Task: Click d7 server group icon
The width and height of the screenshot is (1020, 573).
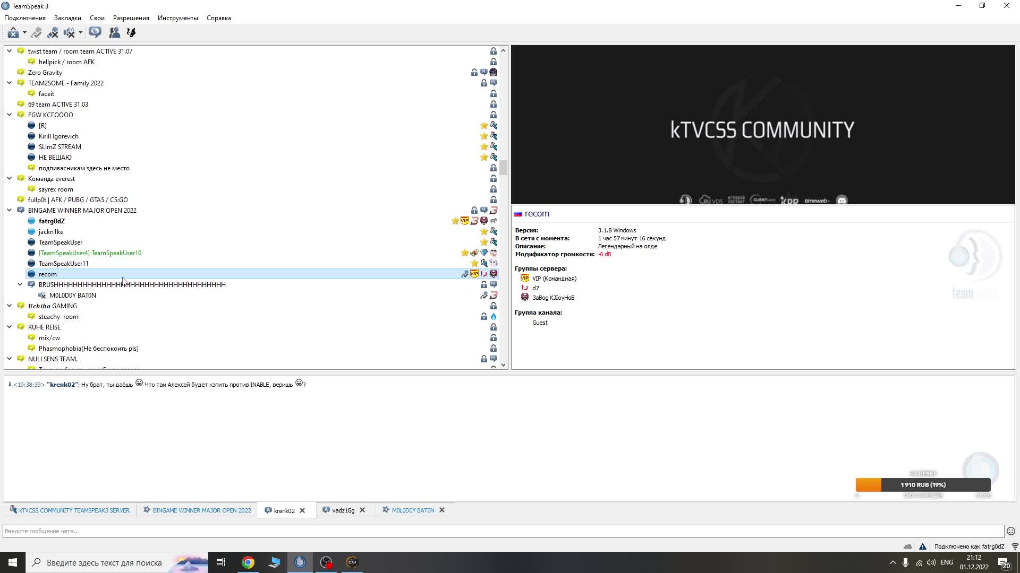Action: pos(525,288)
